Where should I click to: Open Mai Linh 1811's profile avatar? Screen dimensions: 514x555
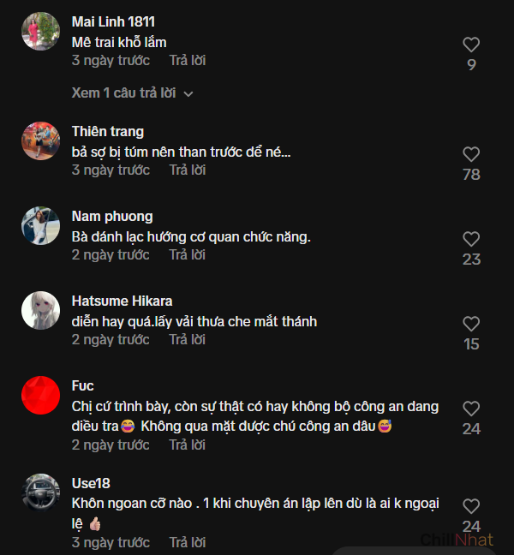point(40,32)
